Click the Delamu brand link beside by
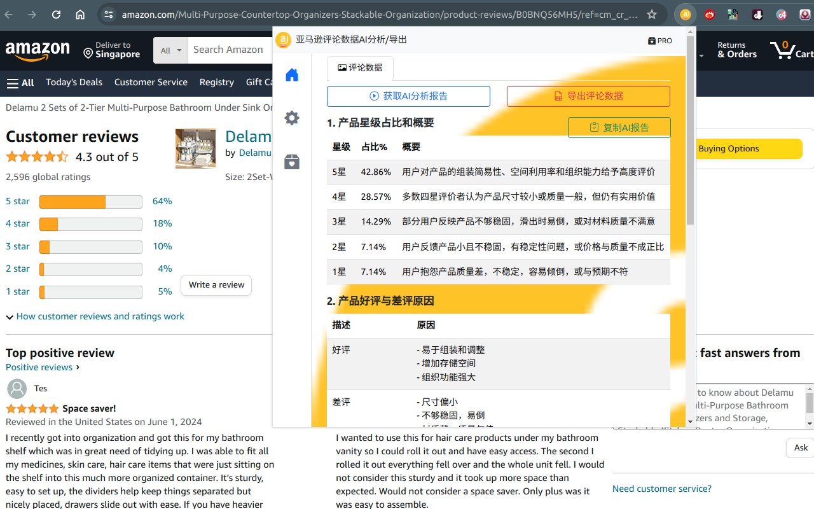Screen dimensions: 814x509 point(255,153)
